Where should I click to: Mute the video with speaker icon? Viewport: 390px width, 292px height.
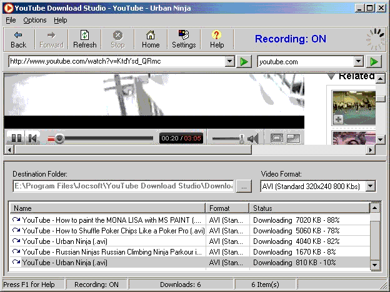pos(253,139)
